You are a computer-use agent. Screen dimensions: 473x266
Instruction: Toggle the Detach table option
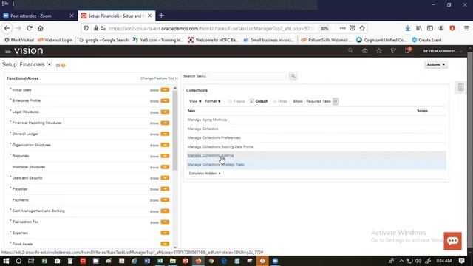[x=259, y=101]
